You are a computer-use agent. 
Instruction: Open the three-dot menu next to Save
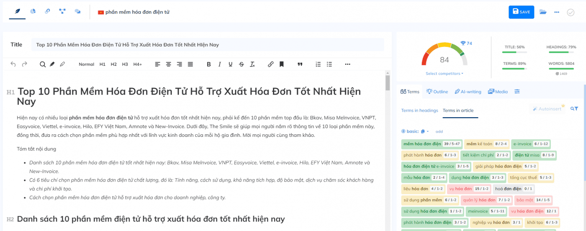click(557, 12)
